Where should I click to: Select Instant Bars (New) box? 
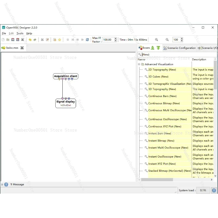point(160,133)
